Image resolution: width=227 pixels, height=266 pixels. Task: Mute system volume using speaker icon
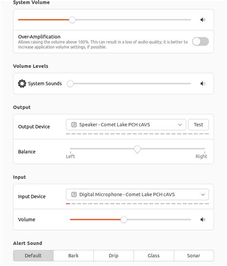pos(203,20)
